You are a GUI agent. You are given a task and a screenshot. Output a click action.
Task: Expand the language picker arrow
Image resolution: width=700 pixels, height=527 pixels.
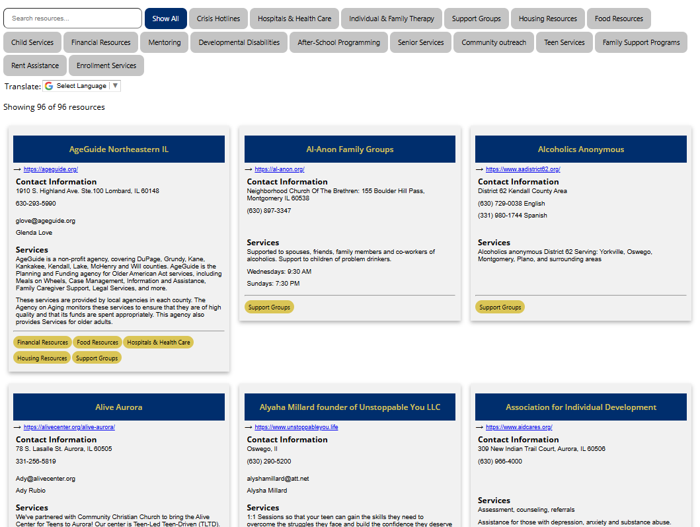(x=114, y=85)
